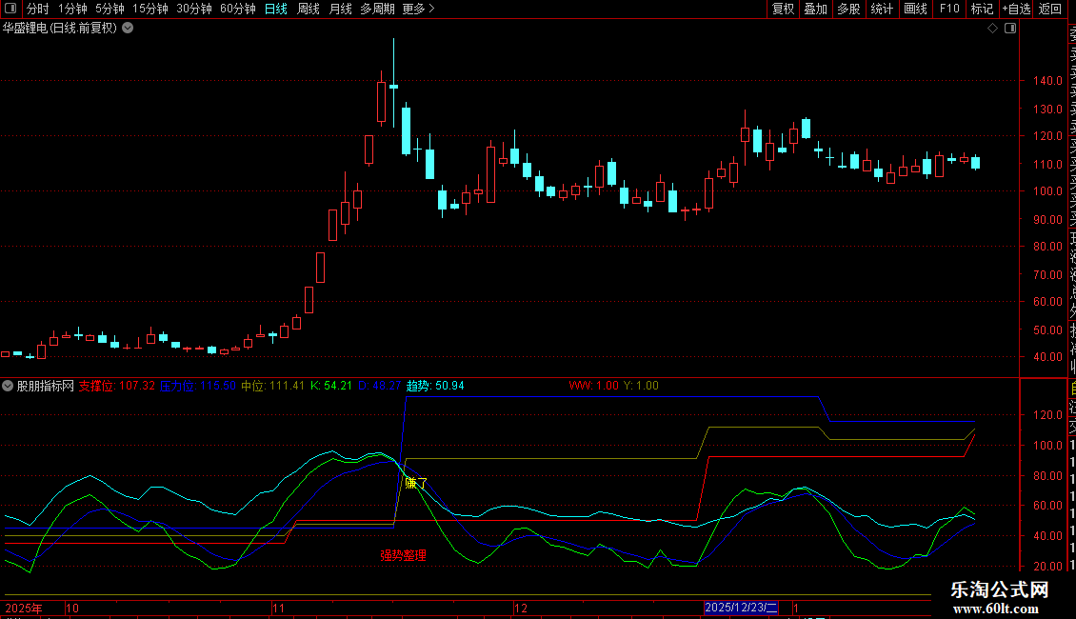
Task: Switch to the 15分钟 period tab
Action: click(150, 9)
